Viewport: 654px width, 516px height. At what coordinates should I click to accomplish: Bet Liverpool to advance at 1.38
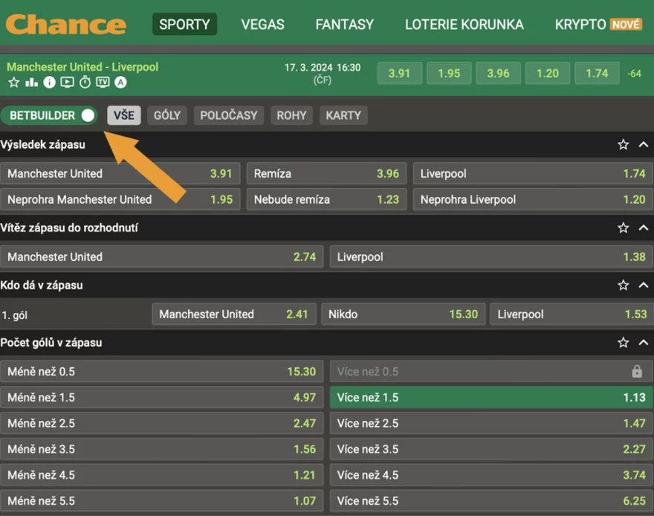click(492, 257)
